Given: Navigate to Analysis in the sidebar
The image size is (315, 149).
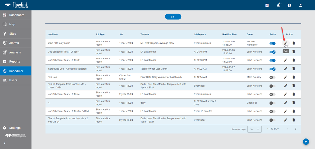Looking at the screenshot, I should 14,52.
